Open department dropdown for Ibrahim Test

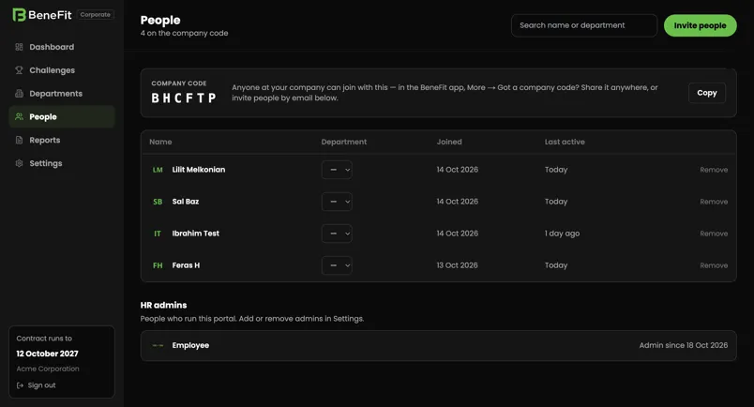coord(337,234)
